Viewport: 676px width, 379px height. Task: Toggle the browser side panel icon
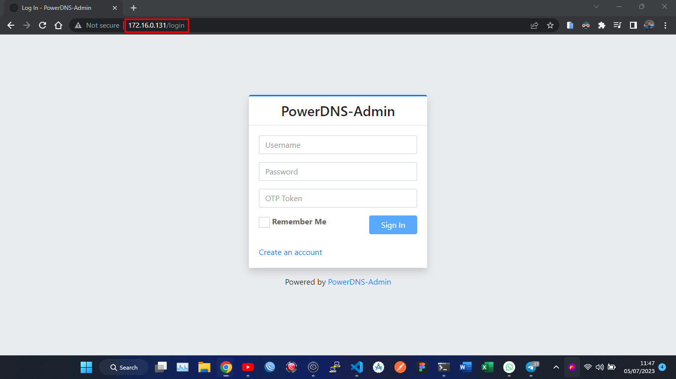633,25
